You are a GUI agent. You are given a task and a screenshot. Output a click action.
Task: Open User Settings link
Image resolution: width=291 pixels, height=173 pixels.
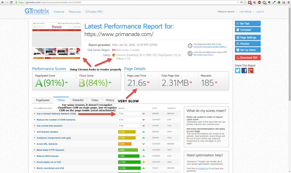click(245, 12)
